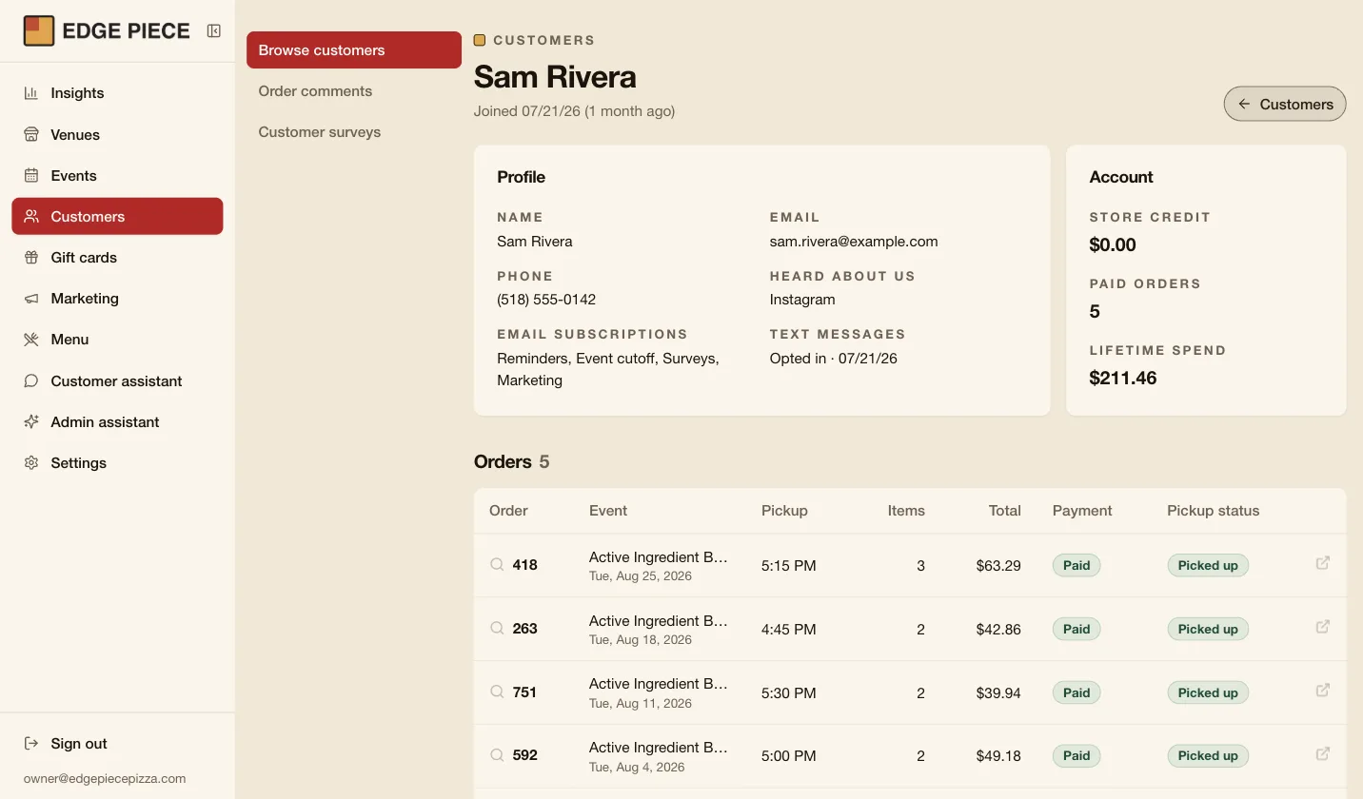Go back using the Customers button
The image size is (1363, 799).
point(1285,104)
